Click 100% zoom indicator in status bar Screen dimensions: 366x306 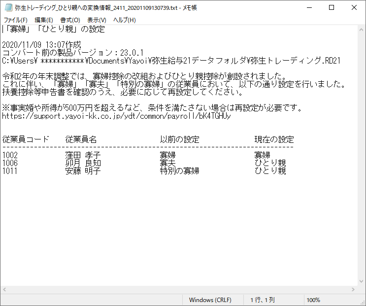313,300
